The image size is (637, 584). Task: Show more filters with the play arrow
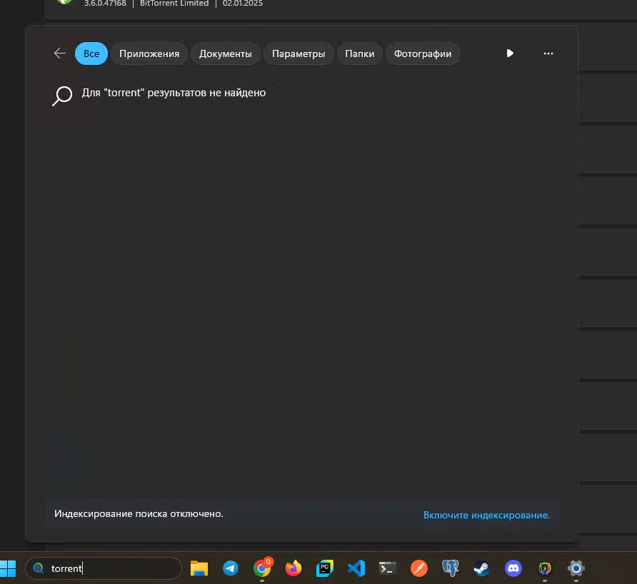click(x=511, y=53)
